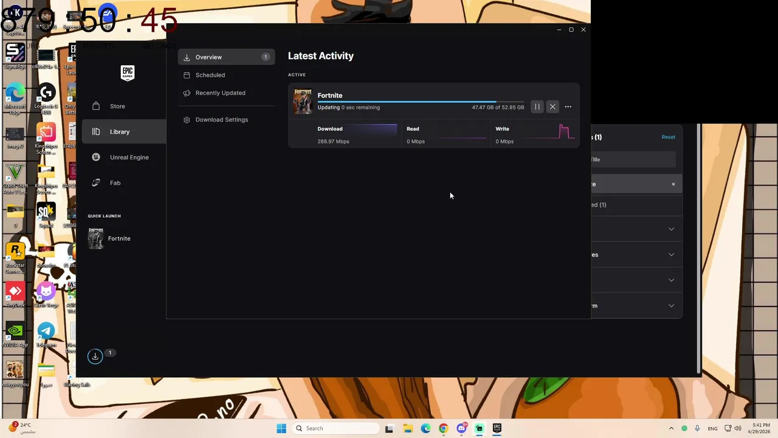Viewport: 778px width, 438px height.
Task: Open Task View from the taskbar
Action: coord(389,428)
